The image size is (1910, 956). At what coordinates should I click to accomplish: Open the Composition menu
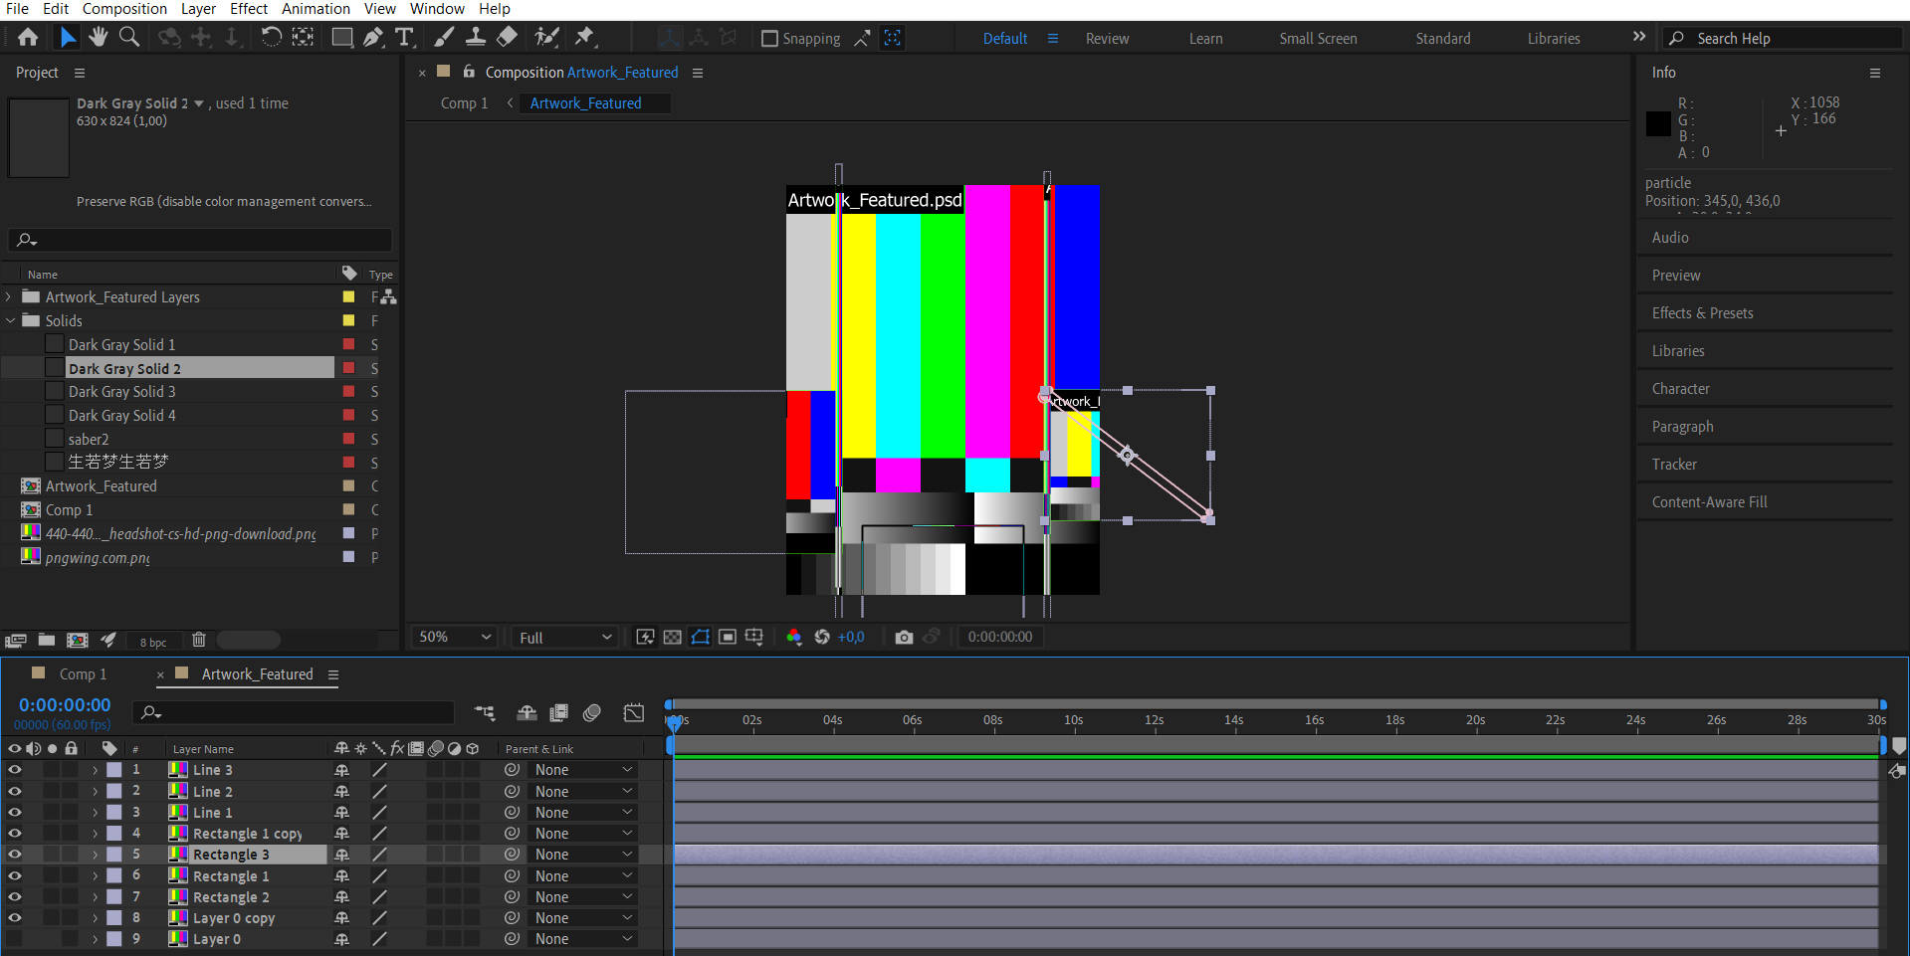tap(124, 9)
